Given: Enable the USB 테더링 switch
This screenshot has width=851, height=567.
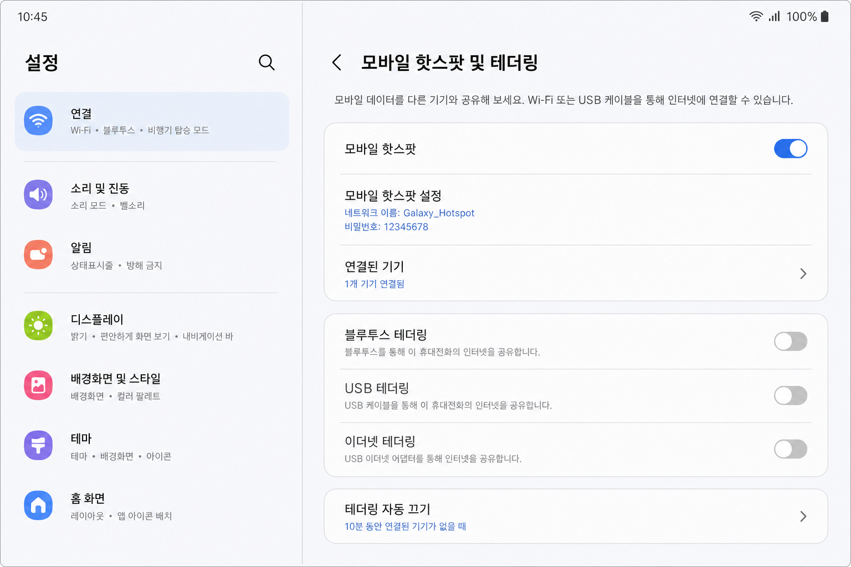Looking at the screenshot, I should coord(790,395).
